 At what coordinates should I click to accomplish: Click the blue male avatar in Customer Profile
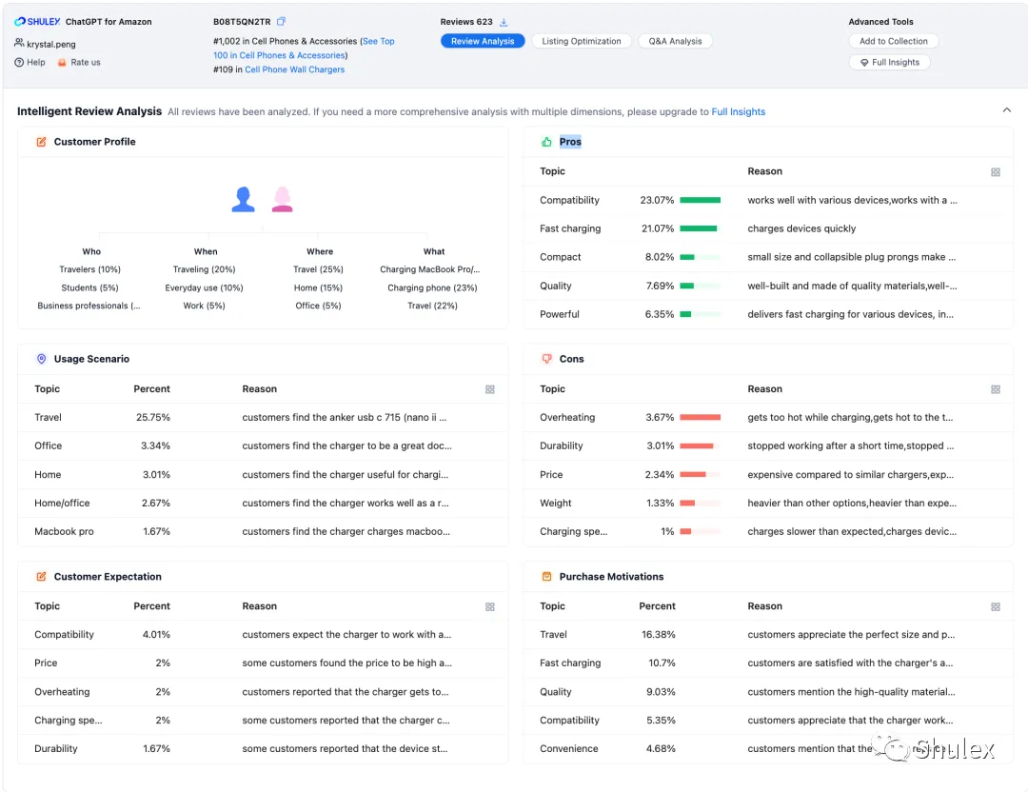pos(244,199)
